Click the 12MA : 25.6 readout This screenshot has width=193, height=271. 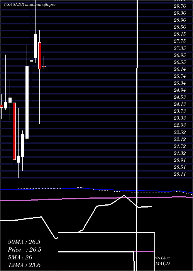pos(24,265)
